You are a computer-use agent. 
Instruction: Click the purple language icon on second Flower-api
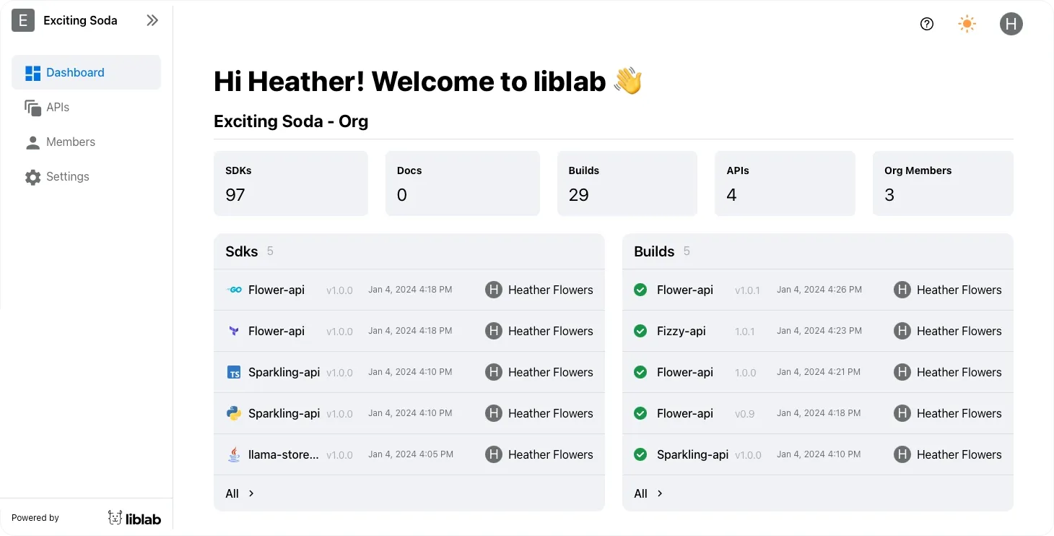(234, 330)
